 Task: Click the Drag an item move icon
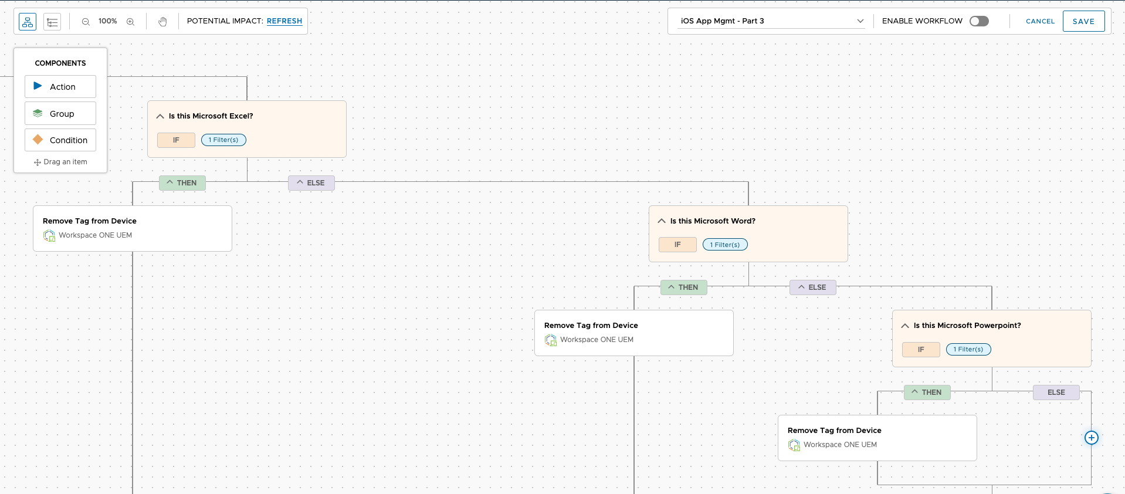pyautogui.click(x=38, y=163)
